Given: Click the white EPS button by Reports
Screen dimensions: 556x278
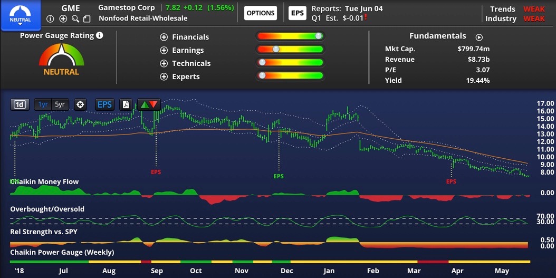Looking at the screenshot, I should 298,13.
